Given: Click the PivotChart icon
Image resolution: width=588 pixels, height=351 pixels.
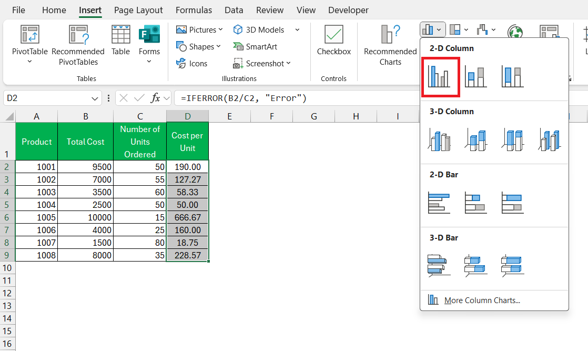Looking at the screenshot, I should [549, 32].
